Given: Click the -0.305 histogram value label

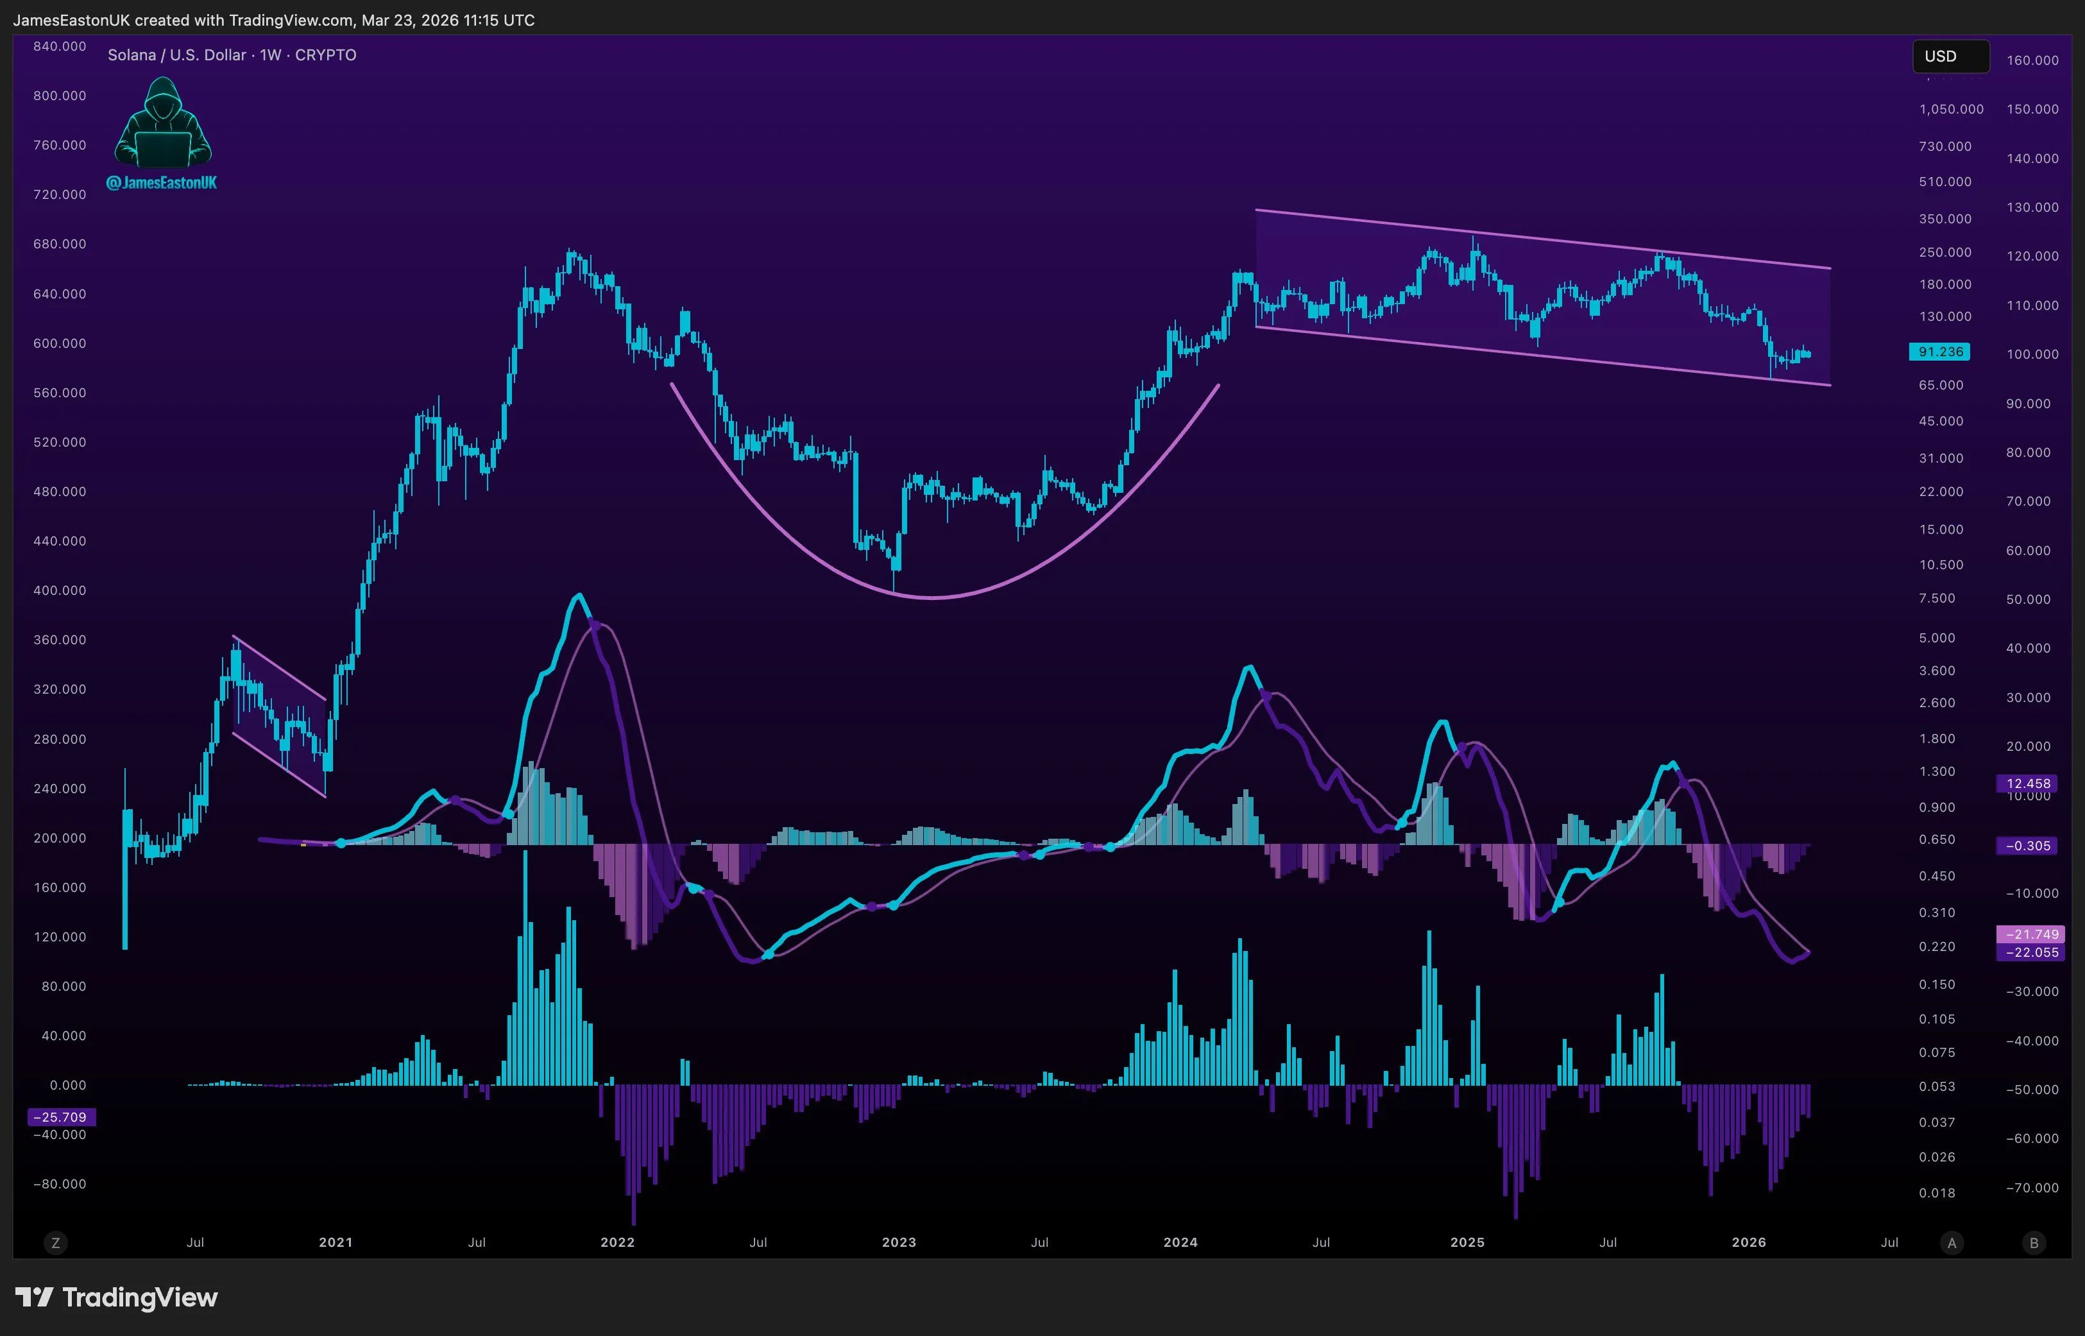Looking at the screenshot, I should pos(2028,845).
